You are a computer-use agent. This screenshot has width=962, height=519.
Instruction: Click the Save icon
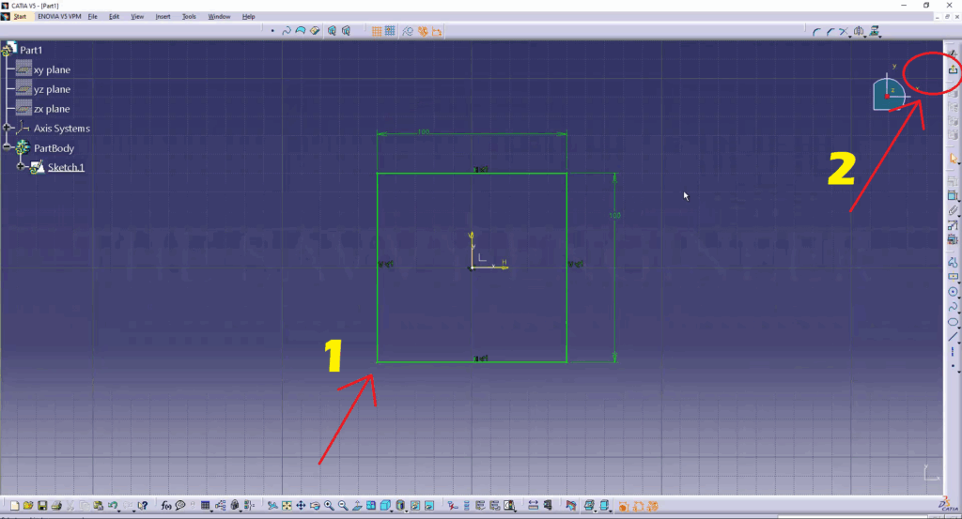pos(42,506)
